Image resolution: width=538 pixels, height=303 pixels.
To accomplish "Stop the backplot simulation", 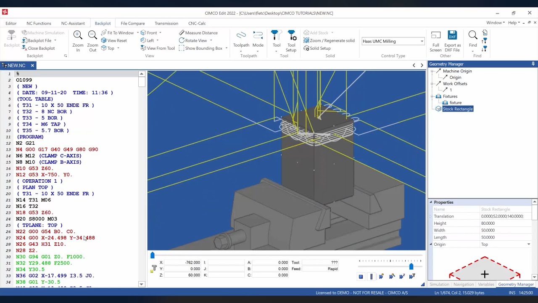I will tap(361, 276).
